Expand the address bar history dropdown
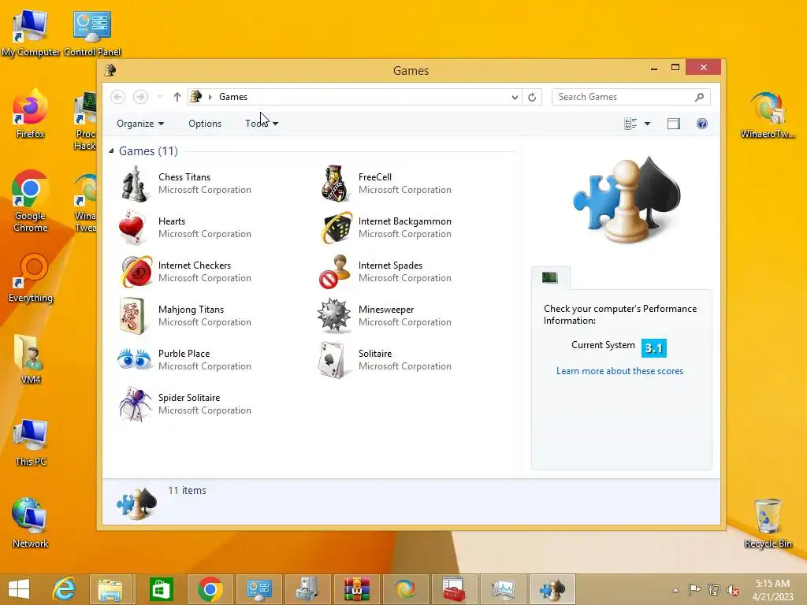The image size is (807, 605). click(515, 97)
